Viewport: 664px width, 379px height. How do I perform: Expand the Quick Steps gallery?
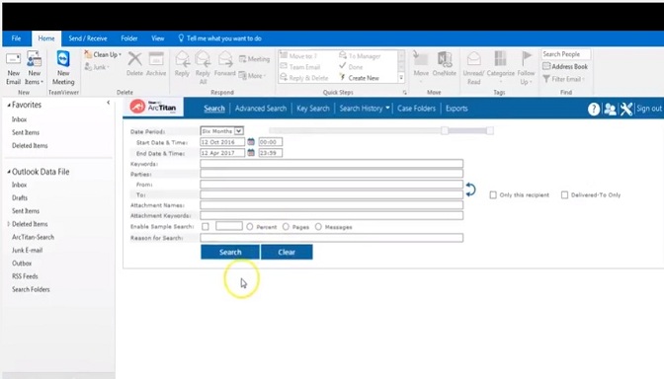click(x=401, y=78)
